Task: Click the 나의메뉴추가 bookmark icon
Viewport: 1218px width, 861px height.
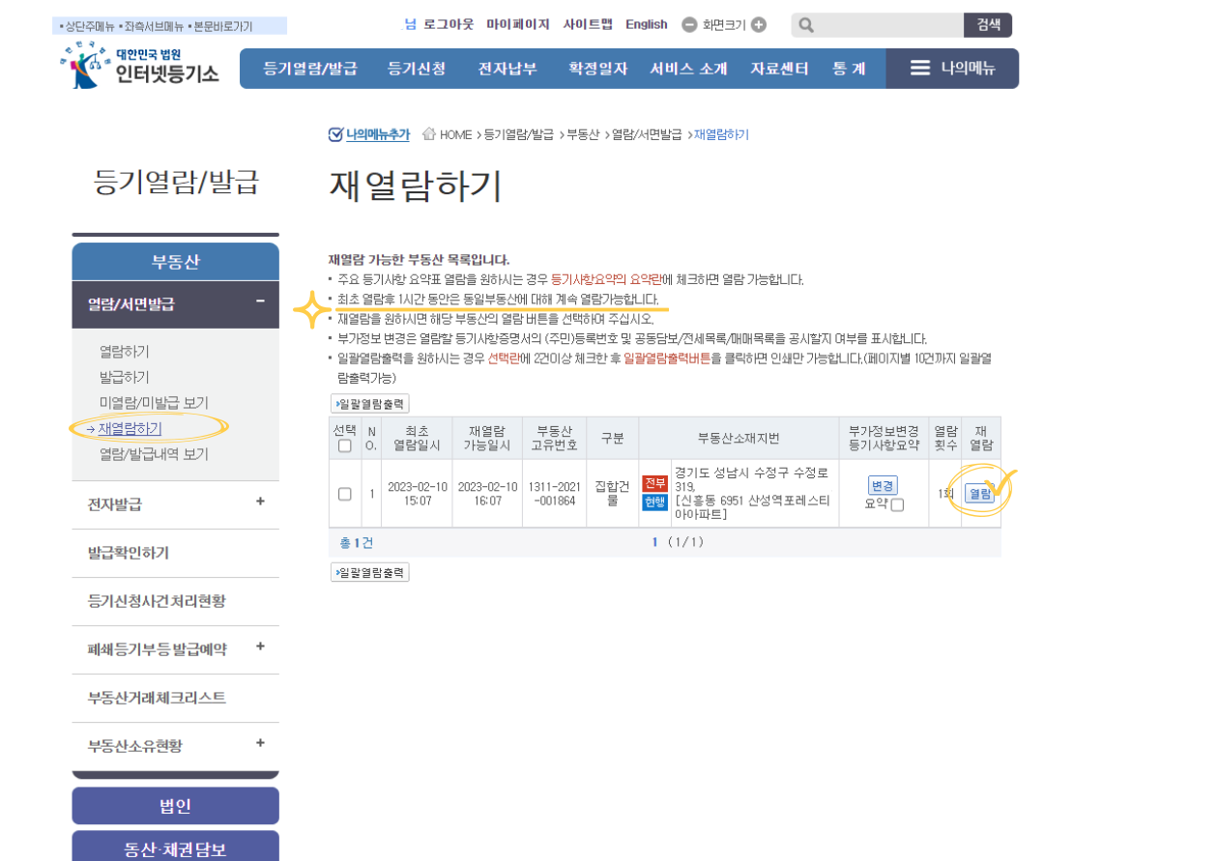Action: [x=334, y=134]
